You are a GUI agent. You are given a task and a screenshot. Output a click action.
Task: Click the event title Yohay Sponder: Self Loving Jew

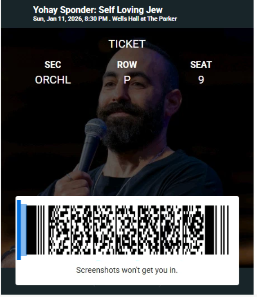tap(97, 10)
